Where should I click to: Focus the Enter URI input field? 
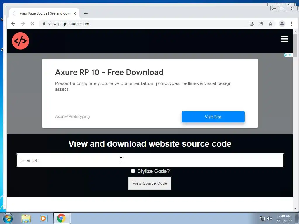point(150,160)
